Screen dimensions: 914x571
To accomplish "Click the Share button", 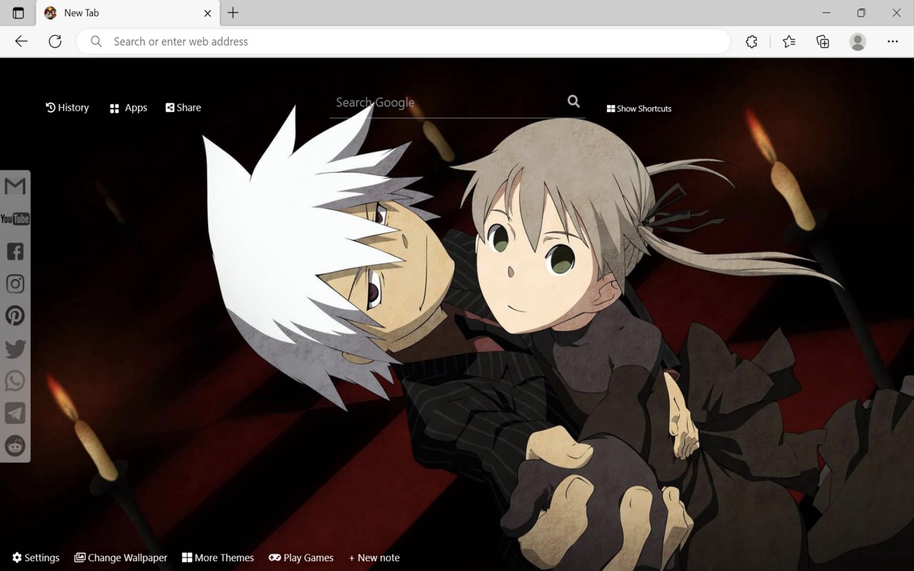I will click(184, 108).
